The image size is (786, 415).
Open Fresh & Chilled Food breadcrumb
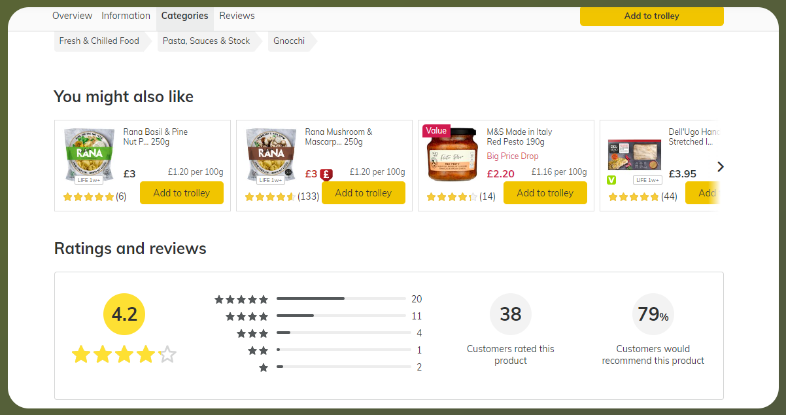(x=99, y=41)
